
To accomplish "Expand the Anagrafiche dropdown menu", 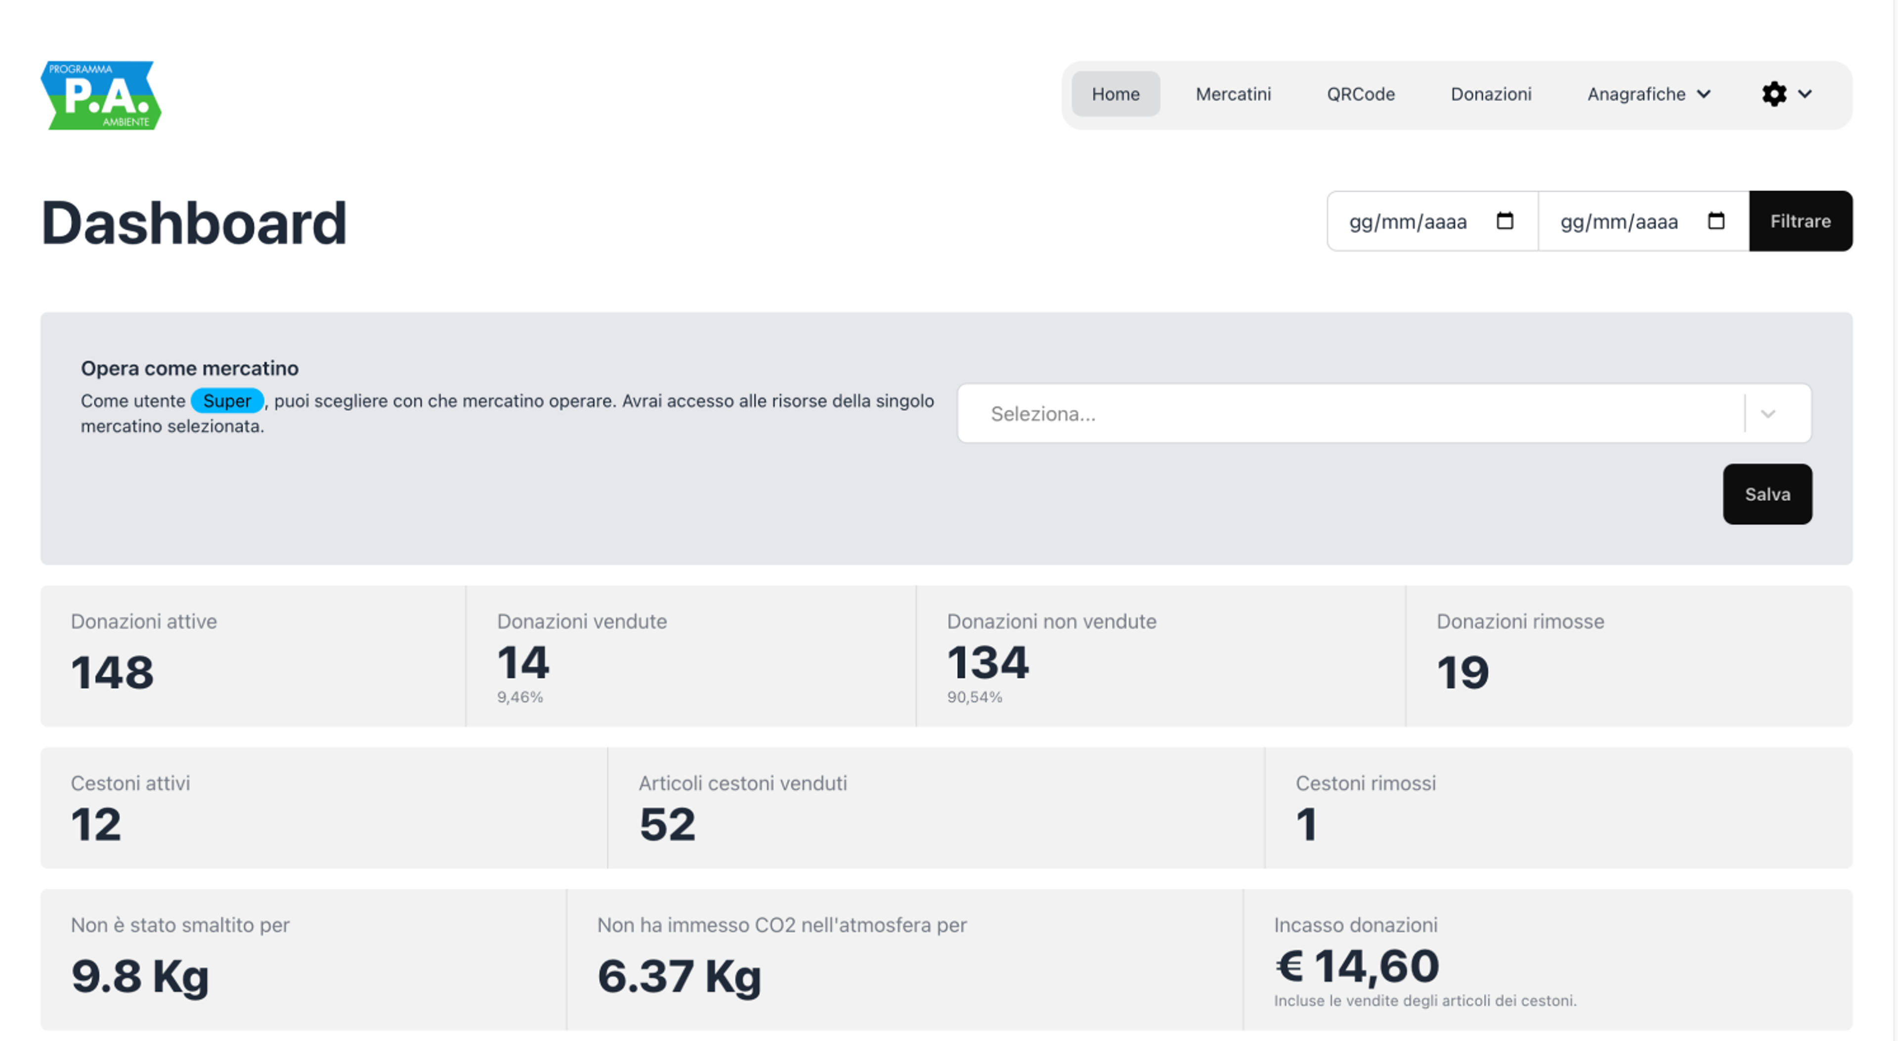I will point(1648,94).
